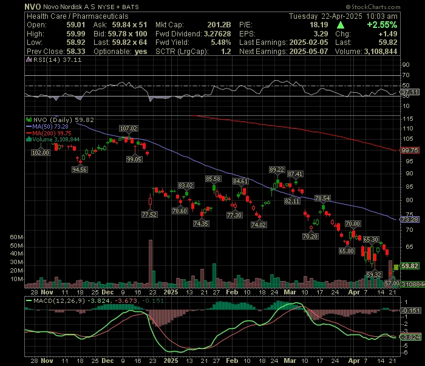Click the +2.55% percent change value
Image resolution: width=425 pixels, height=366 pixels.
382,25
